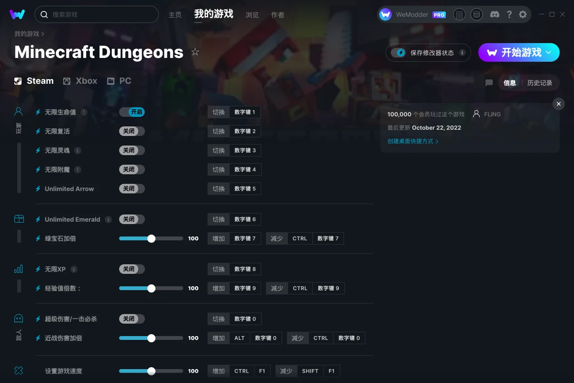Click the info icon beside 保存修改器状态
The image size is (574, 383).
pyautogui.click(x=462, y=53)
